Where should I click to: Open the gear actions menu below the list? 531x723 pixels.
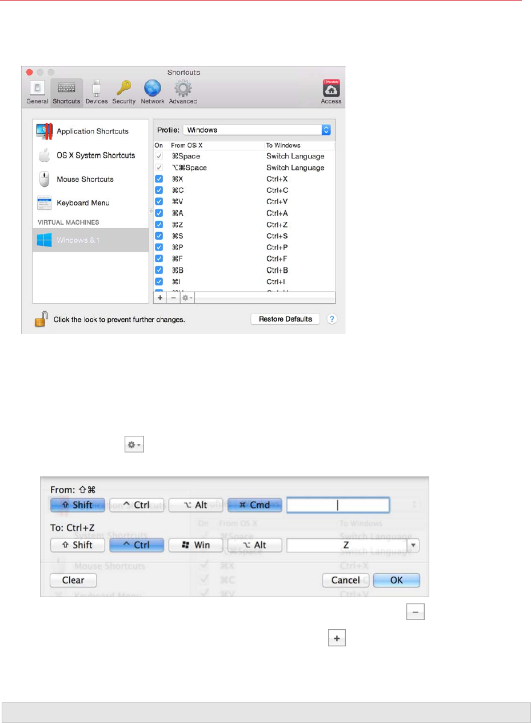coord(187,297)
